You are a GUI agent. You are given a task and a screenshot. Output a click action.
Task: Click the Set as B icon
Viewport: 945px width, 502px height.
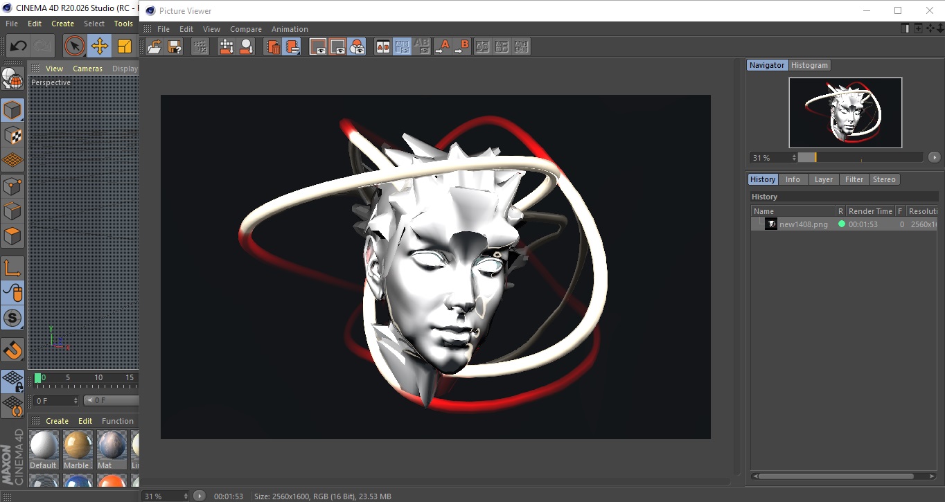(462, 46)
